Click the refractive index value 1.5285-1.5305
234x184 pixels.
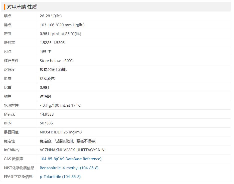[x=52, y=43]
